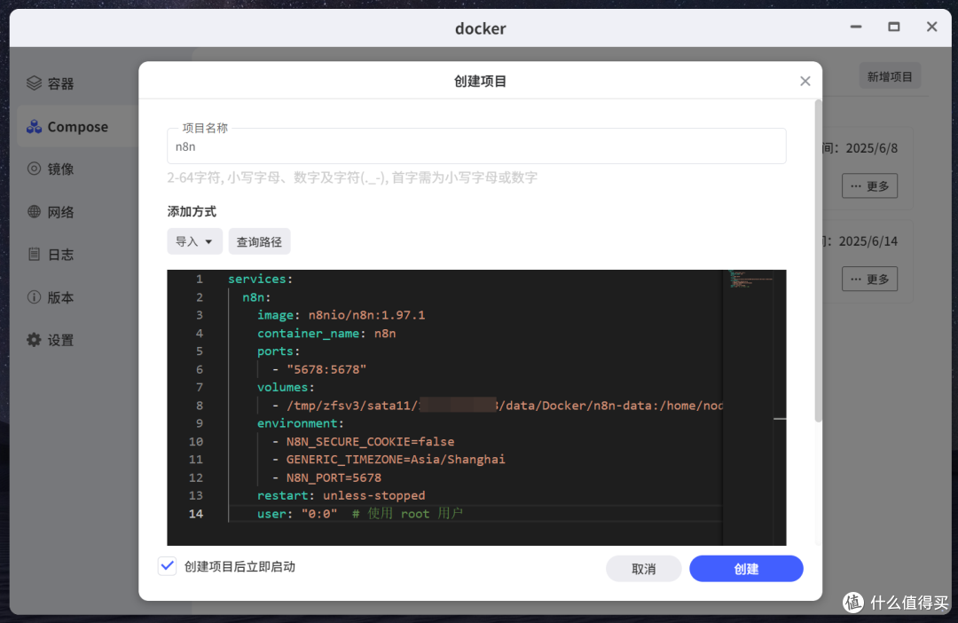Screen dimensions: 958x623
Task: Click the 查询路径 button
Action: 259,241
